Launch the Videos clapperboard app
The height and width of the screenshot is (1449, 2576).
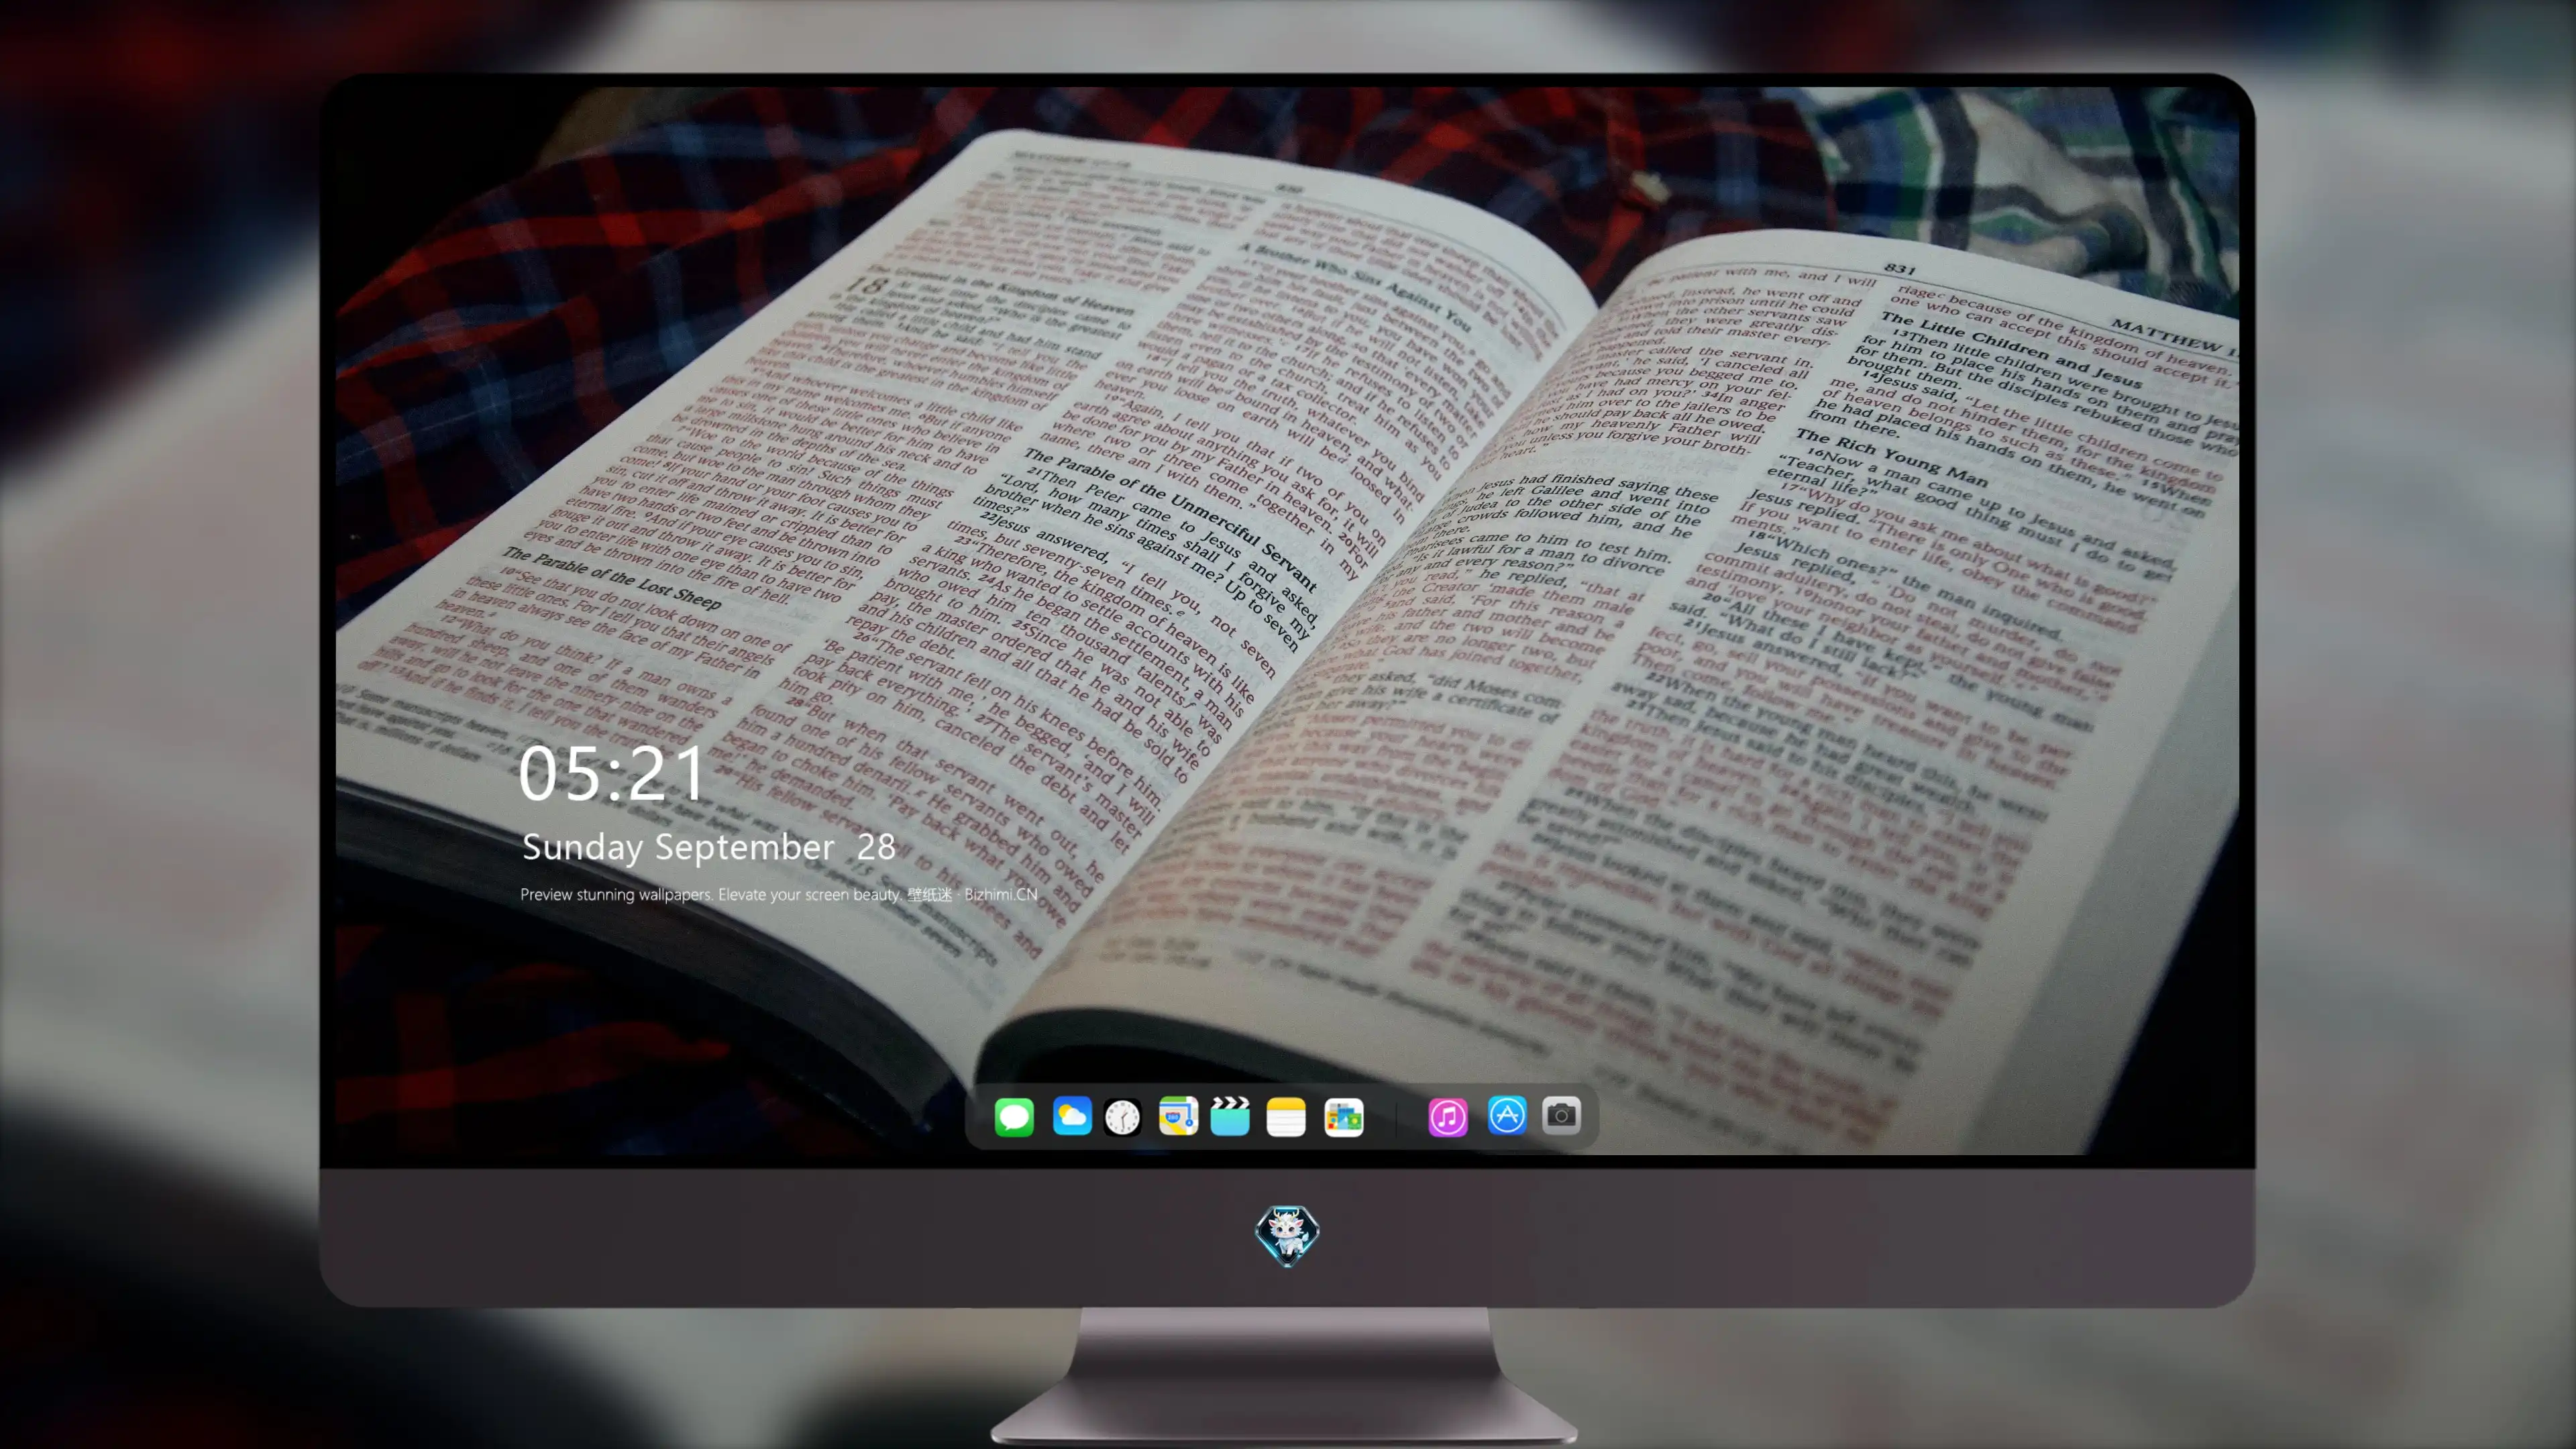click(x=1230, y=1117)
